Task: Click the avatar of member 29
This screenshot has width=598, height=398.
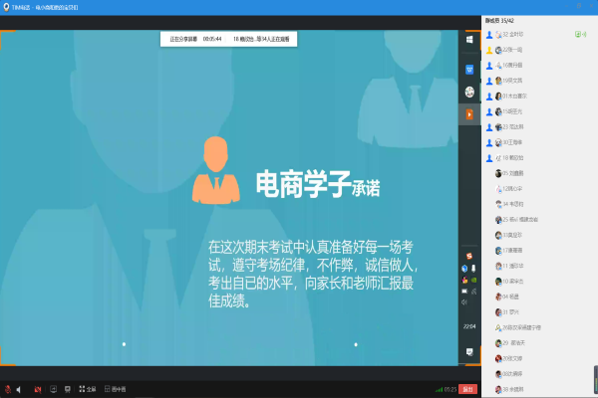Action: click(498, 343)
